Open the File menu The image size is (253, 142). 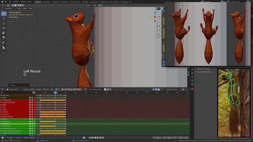coord(6,2)
